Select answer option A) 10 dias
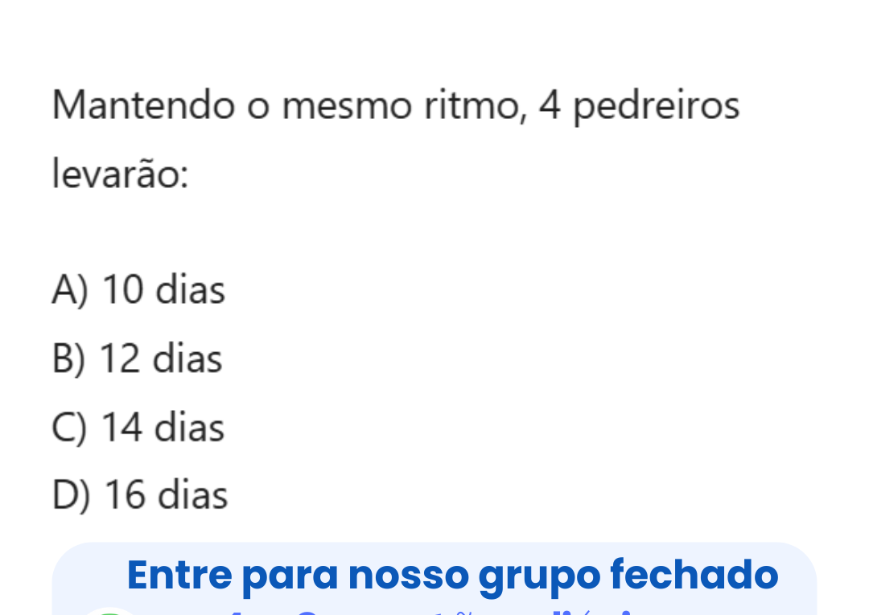The height and width of the screenshot is (615, 869). 138,289
